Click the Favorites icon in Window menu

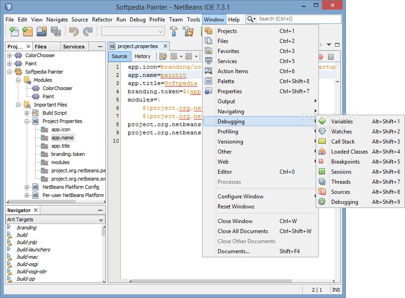tap(208, 51)
